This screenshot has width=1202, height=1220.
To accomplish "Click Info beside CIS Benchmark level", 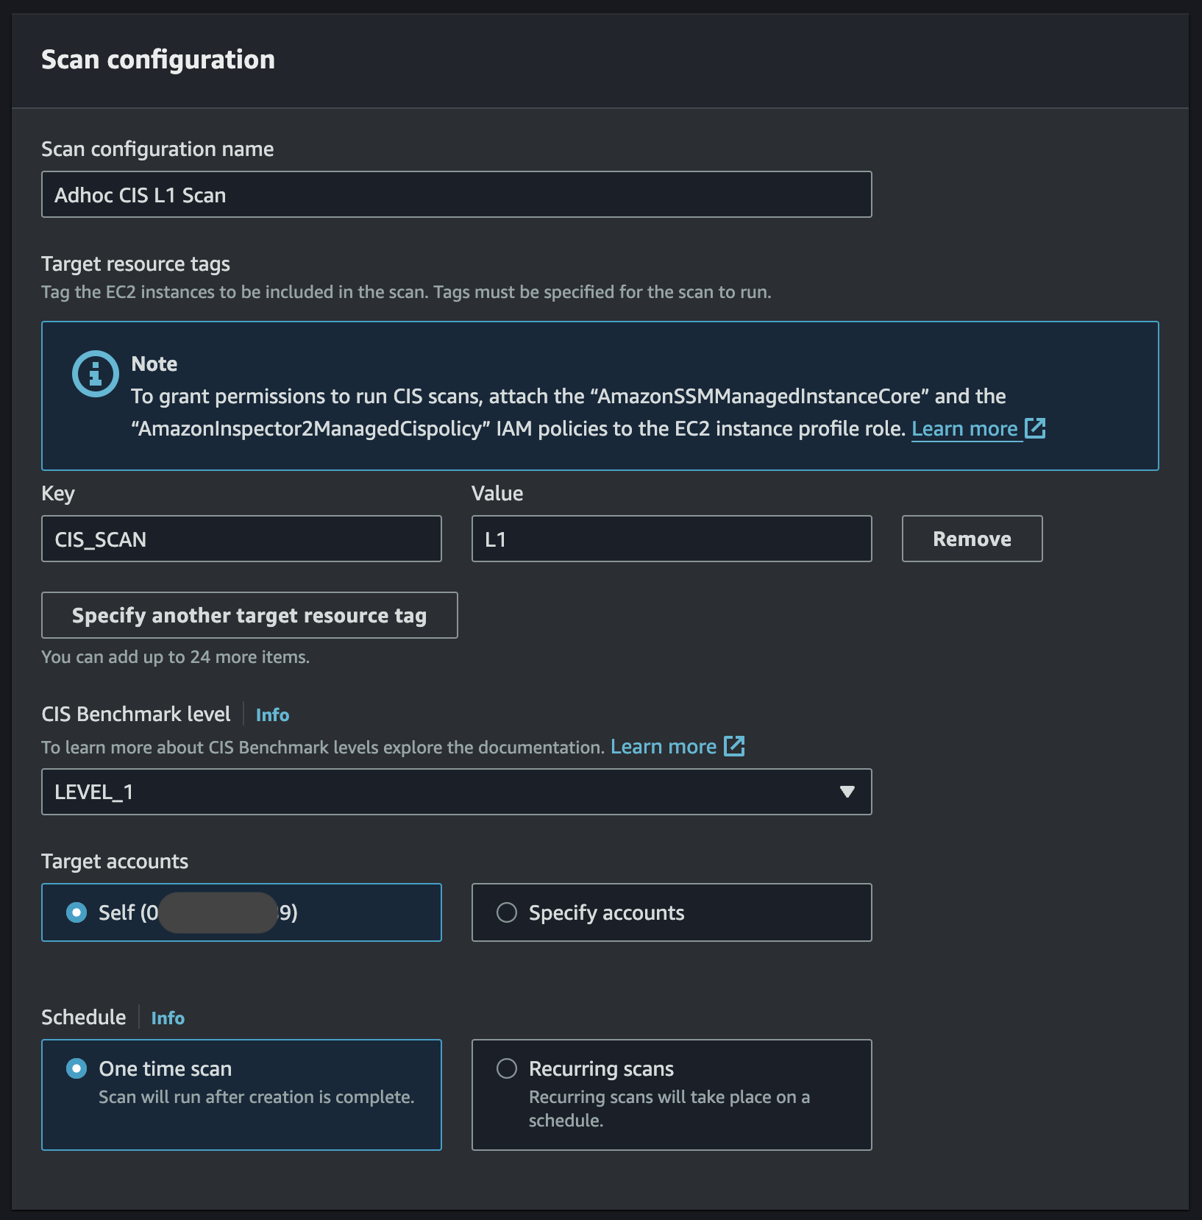I will 271,714.
